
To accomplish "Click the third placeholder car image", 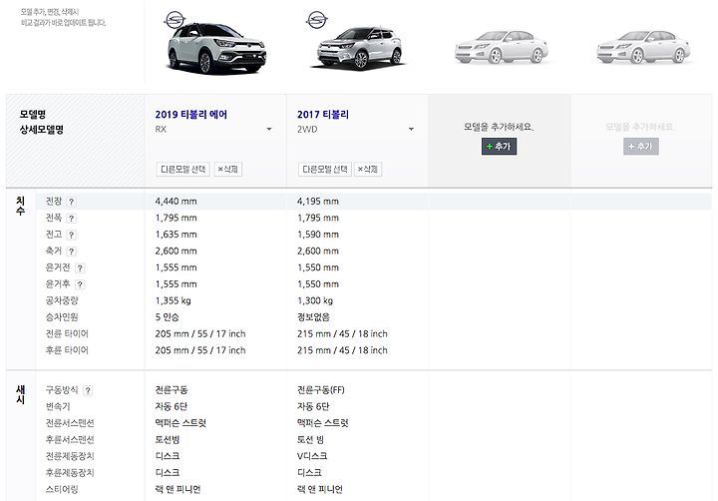I will point(502,47).
